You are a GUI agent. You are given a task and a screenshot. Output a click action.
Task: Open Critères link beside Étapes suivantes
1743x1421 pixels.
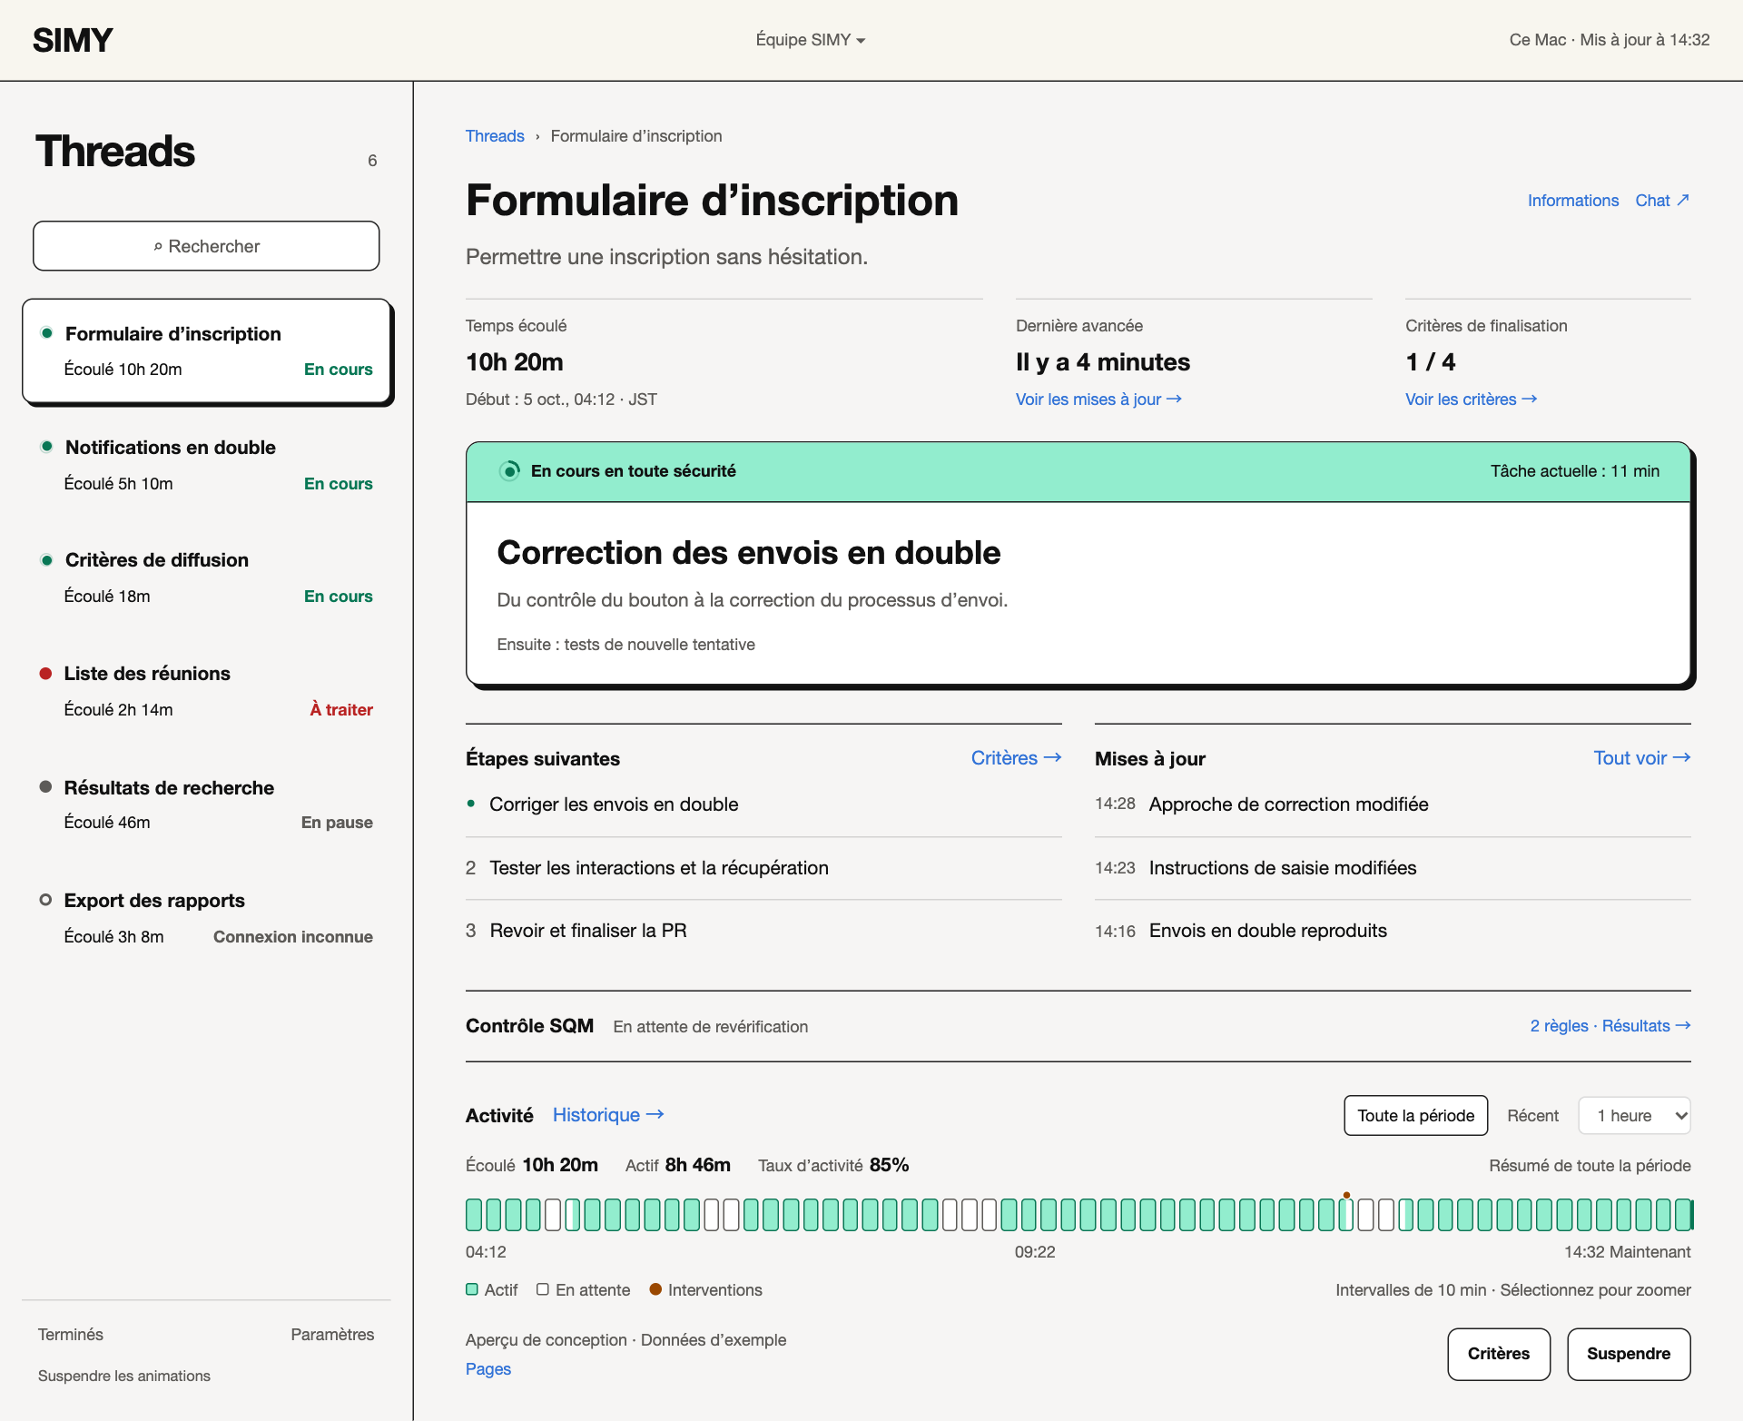coord(1016,758)
